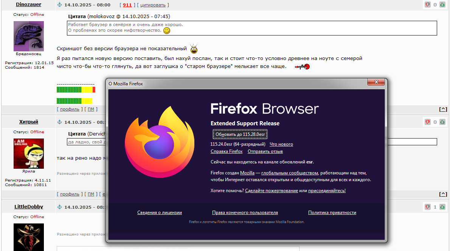This screenshot has height=251, width=450.
Task: Click the 'О Mozilla Firefox' title bar text
Action: tap(126, 84)
